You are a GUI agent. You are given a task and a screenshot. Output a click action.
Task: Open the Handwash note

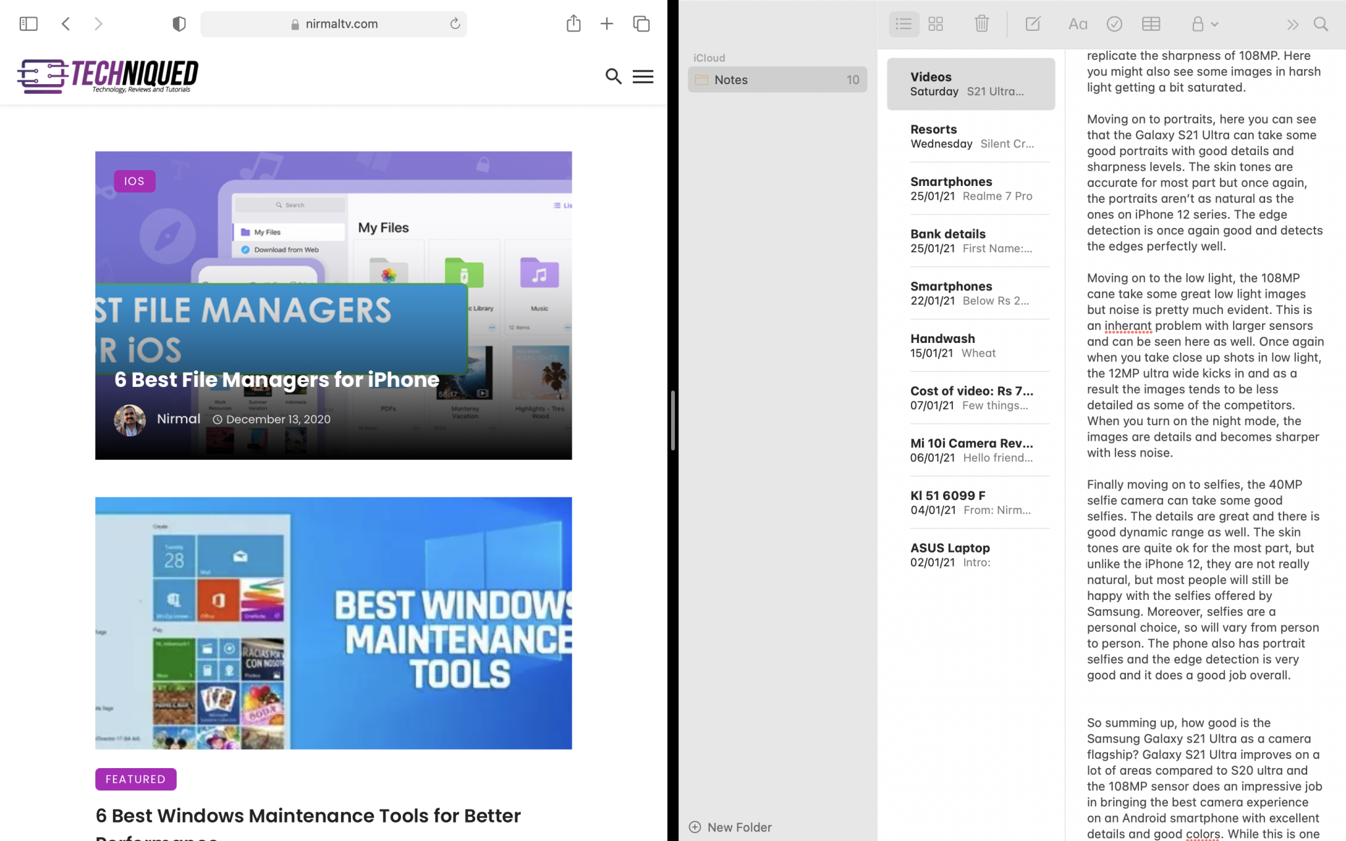coord(971,346)
